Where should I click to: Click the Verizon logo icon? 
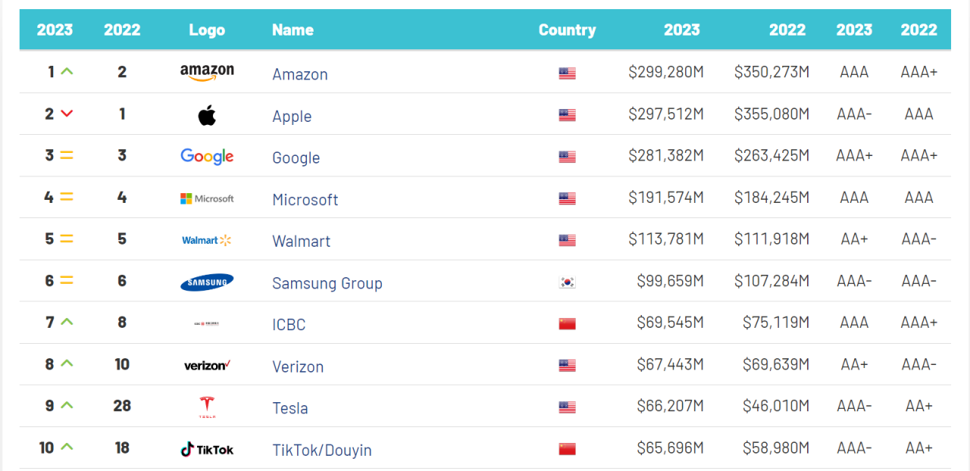point(207,366)
